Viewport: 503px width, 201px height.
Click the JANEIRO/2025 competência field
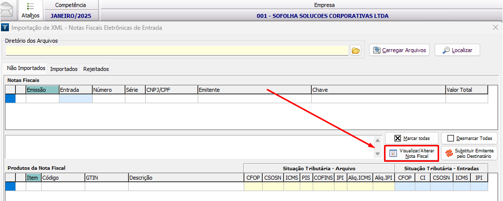coord(71,15)
